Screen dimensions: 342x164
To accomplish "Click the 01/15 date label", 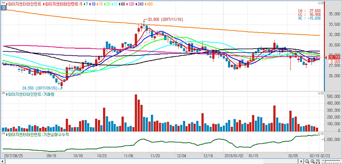I will pyautogui.click(x=253, y=156).
